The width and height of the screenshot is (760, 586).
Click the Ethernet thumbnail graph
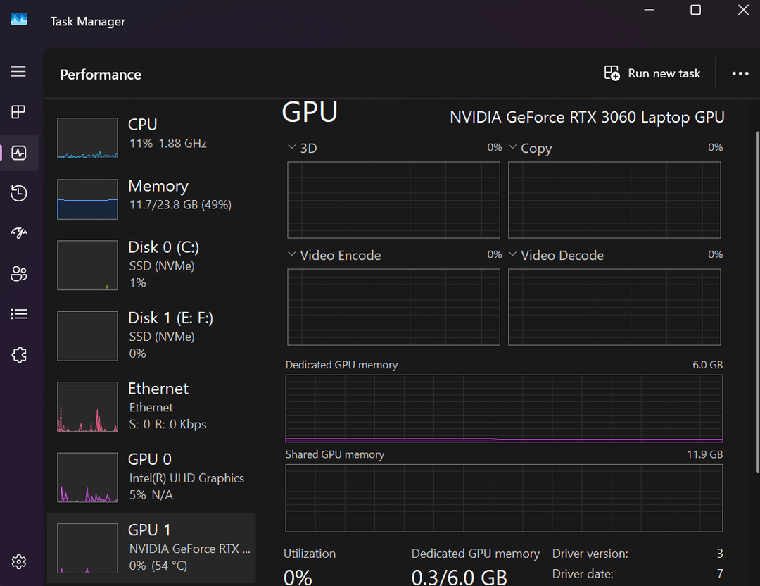pos(87,406)
